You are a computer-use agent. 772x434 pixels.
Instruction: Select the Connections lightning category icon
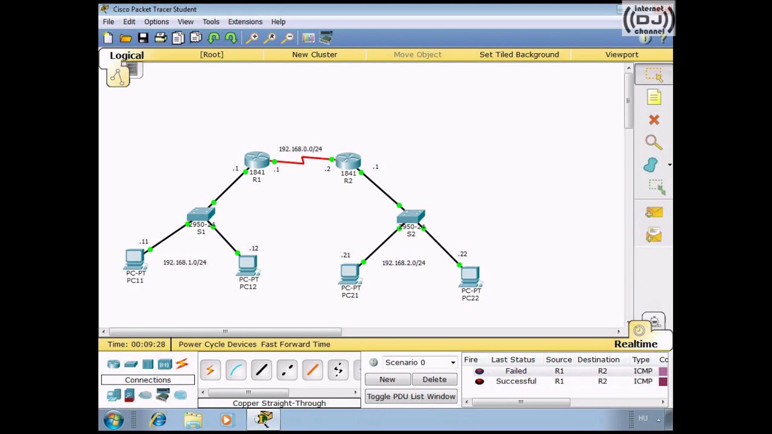point(182,364)
